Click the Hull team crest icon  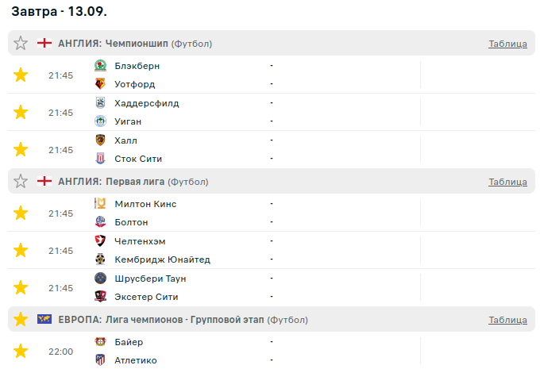tap(101, 140)
